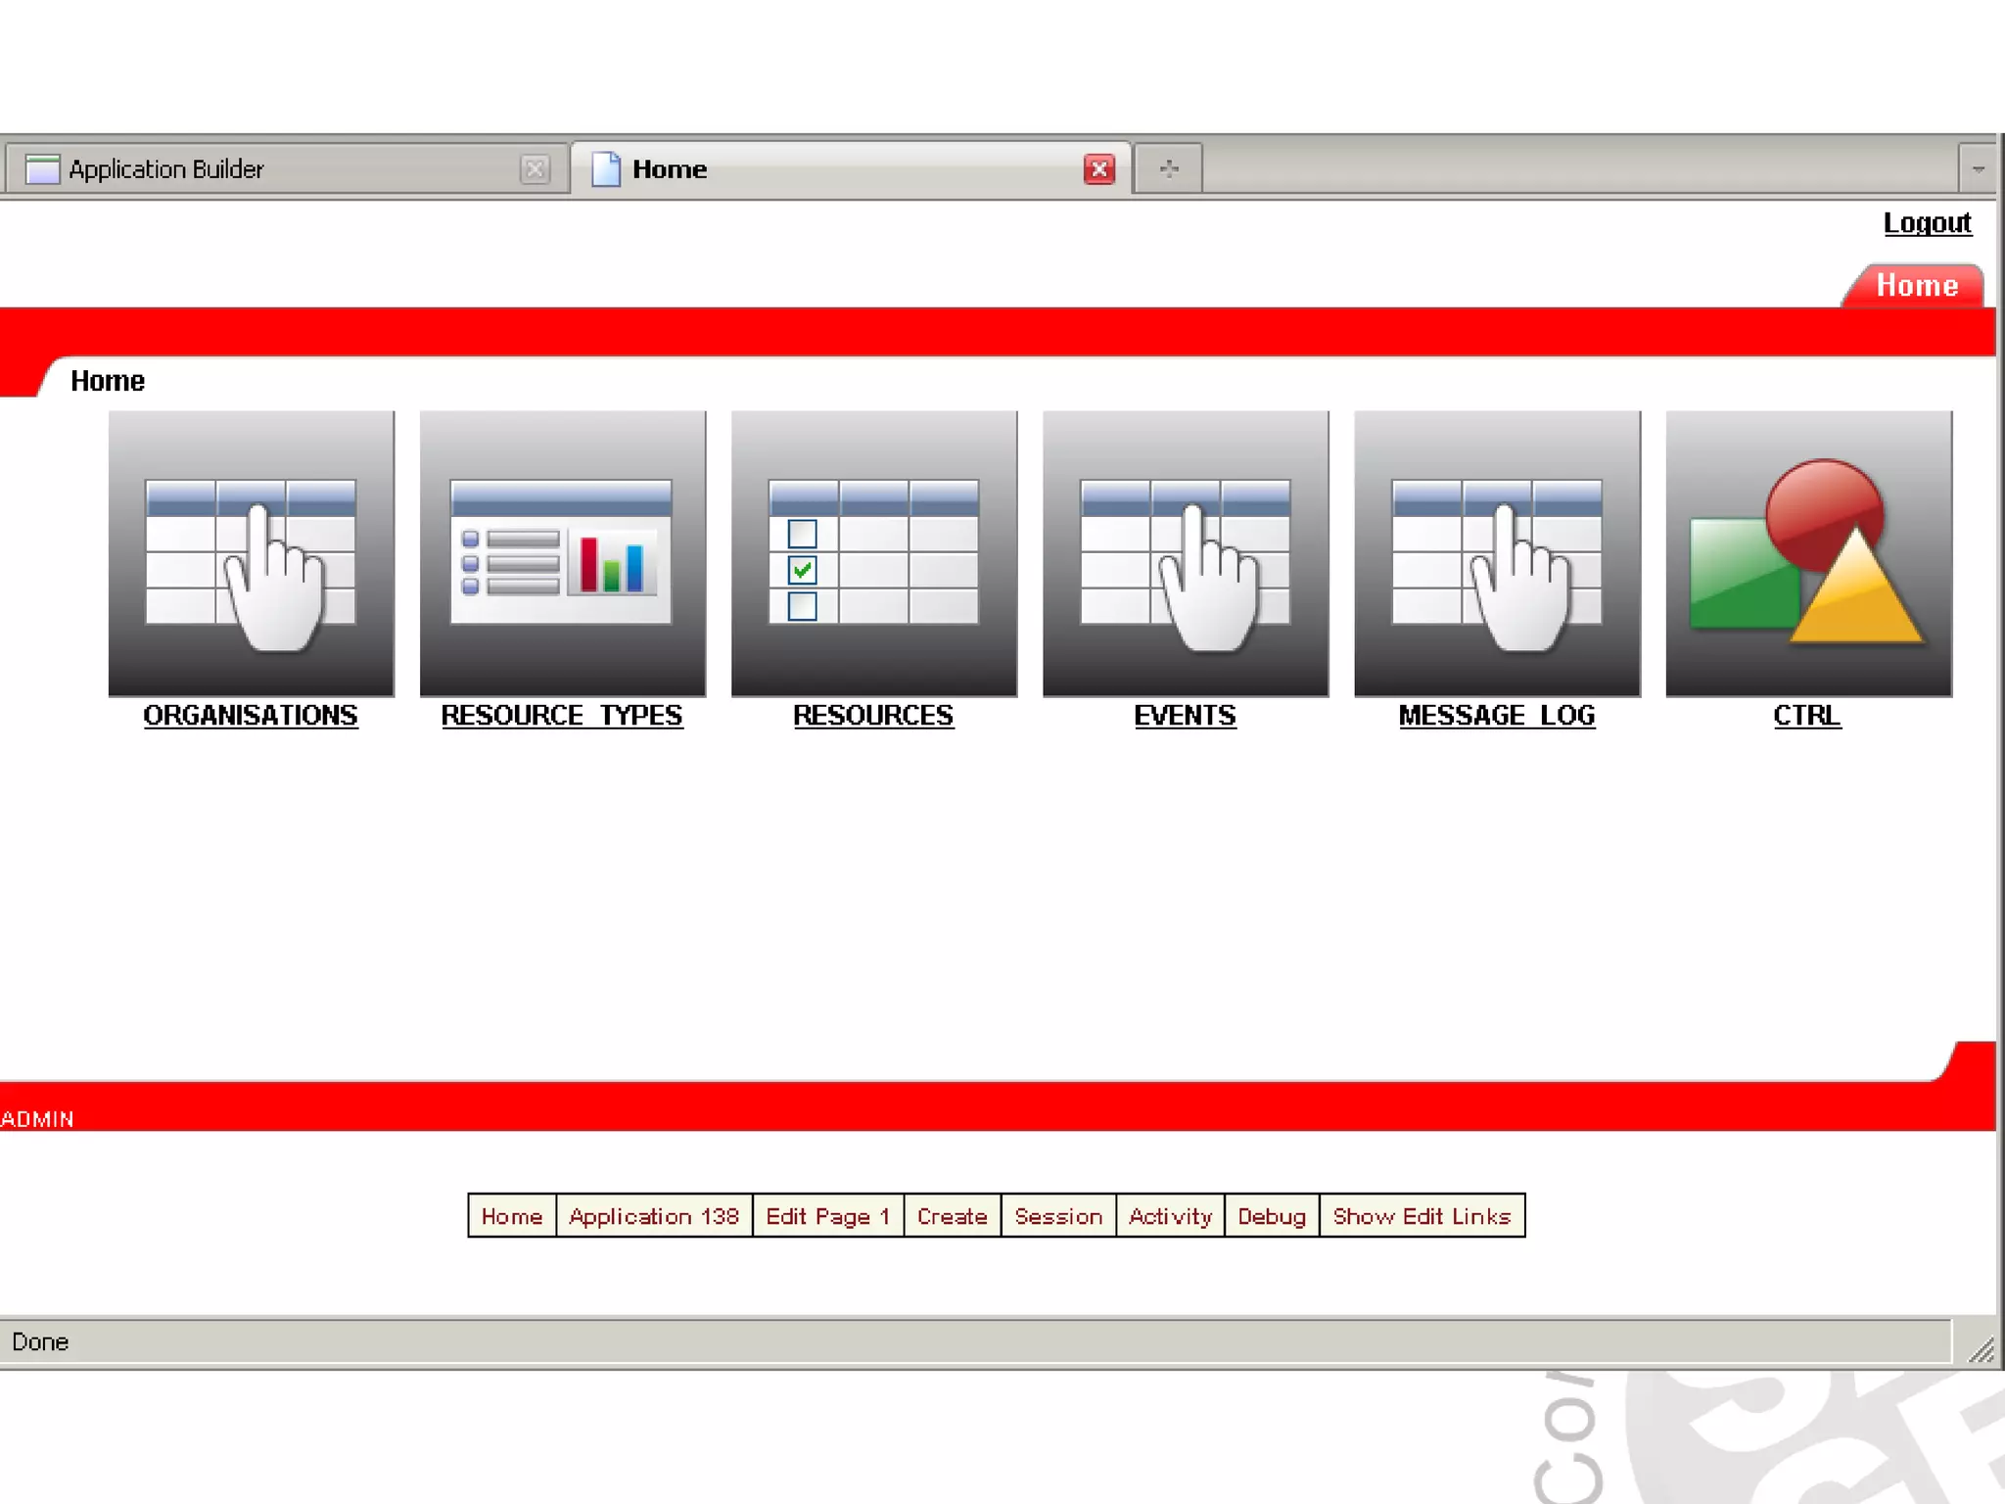
Task: Open the Session developer link
Action: 1057,1216
